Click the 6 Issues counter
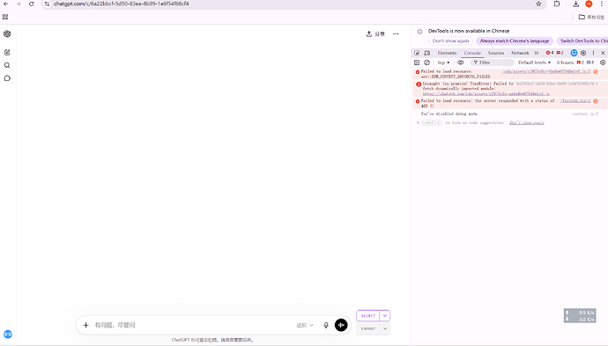The image size is (608, 346). pyautogui.click(x=575, y=63)
